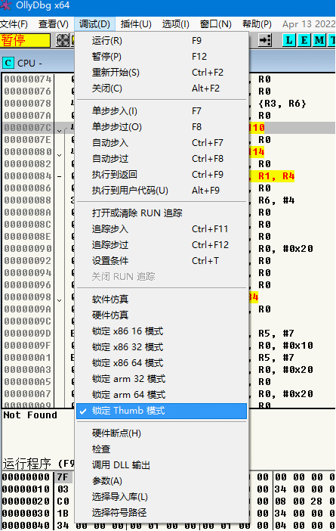Choose 软件仿真 menu entry
This screenshot has width=336, height=531.
click(x=162, y=300)
